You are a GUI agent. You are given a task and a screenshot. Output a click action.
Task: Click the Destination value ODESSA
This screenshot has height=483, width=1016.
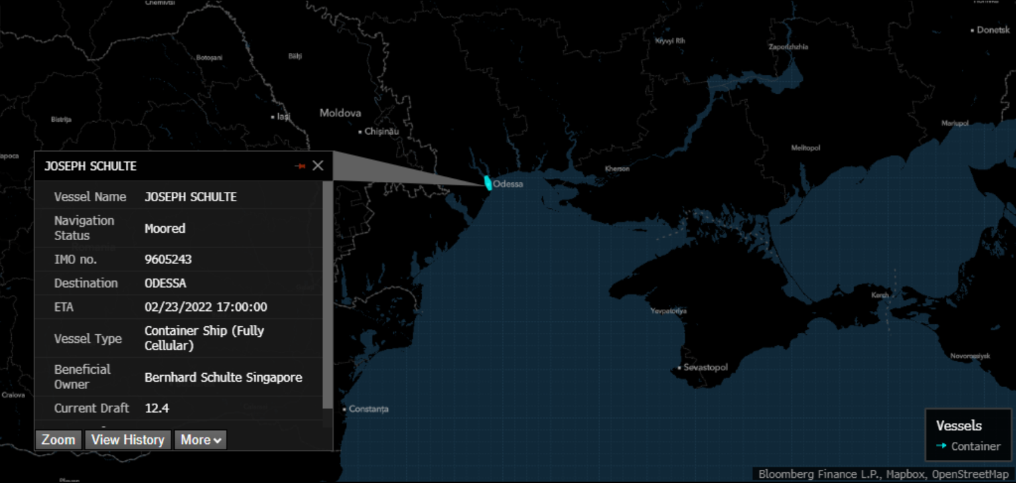tap(165, 283)
